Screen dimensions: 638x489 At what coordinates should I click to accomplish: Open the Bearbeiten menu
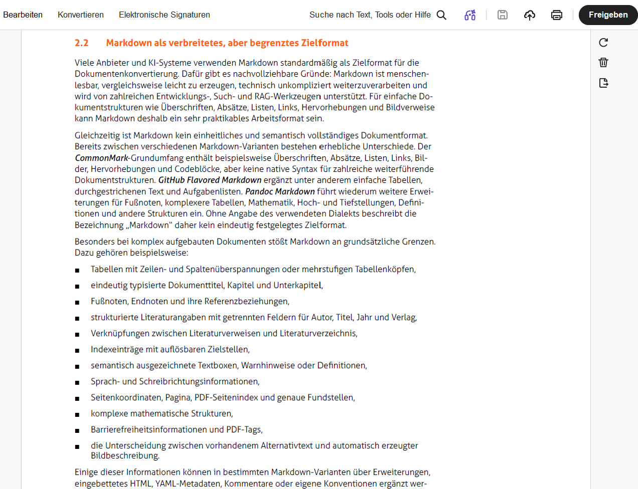[23, 15]
